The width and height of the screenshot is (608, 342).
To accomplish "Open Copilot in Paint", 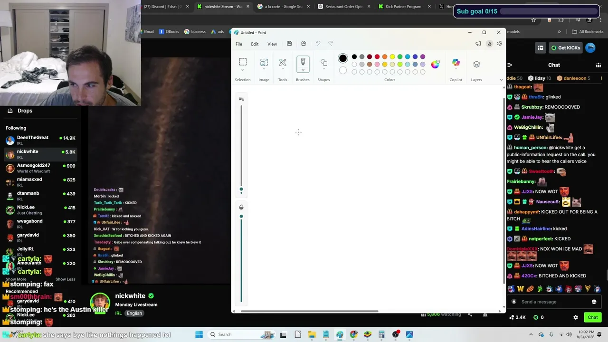I will (456, 63).
